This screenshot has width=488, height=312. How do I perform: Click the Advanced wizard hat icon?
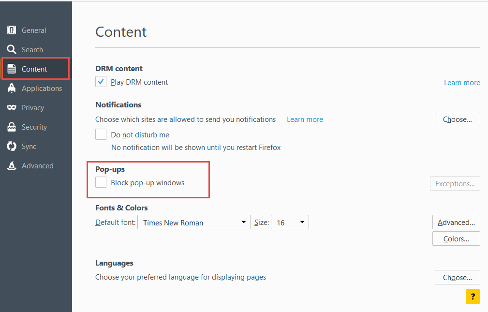click(12, 165)
